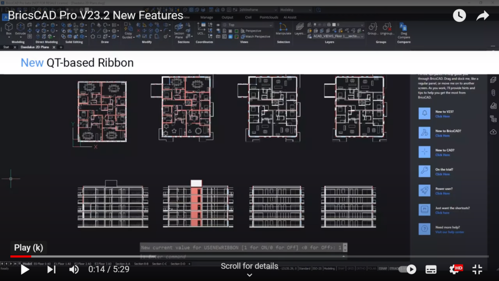Toggle SNAP in the status bar
The height and width of the screenshot is (281, 499).
[341, 268]
